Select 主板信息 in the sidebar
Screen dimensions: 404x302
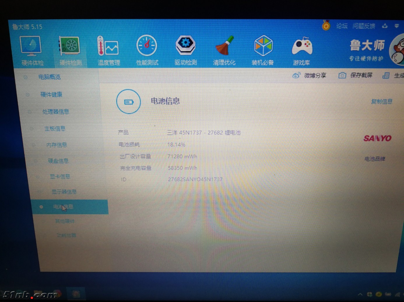tap(55, 128)
